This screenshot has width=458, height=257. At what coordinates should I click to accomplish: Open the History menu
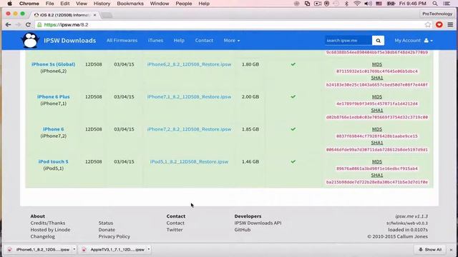click(102, 4)
